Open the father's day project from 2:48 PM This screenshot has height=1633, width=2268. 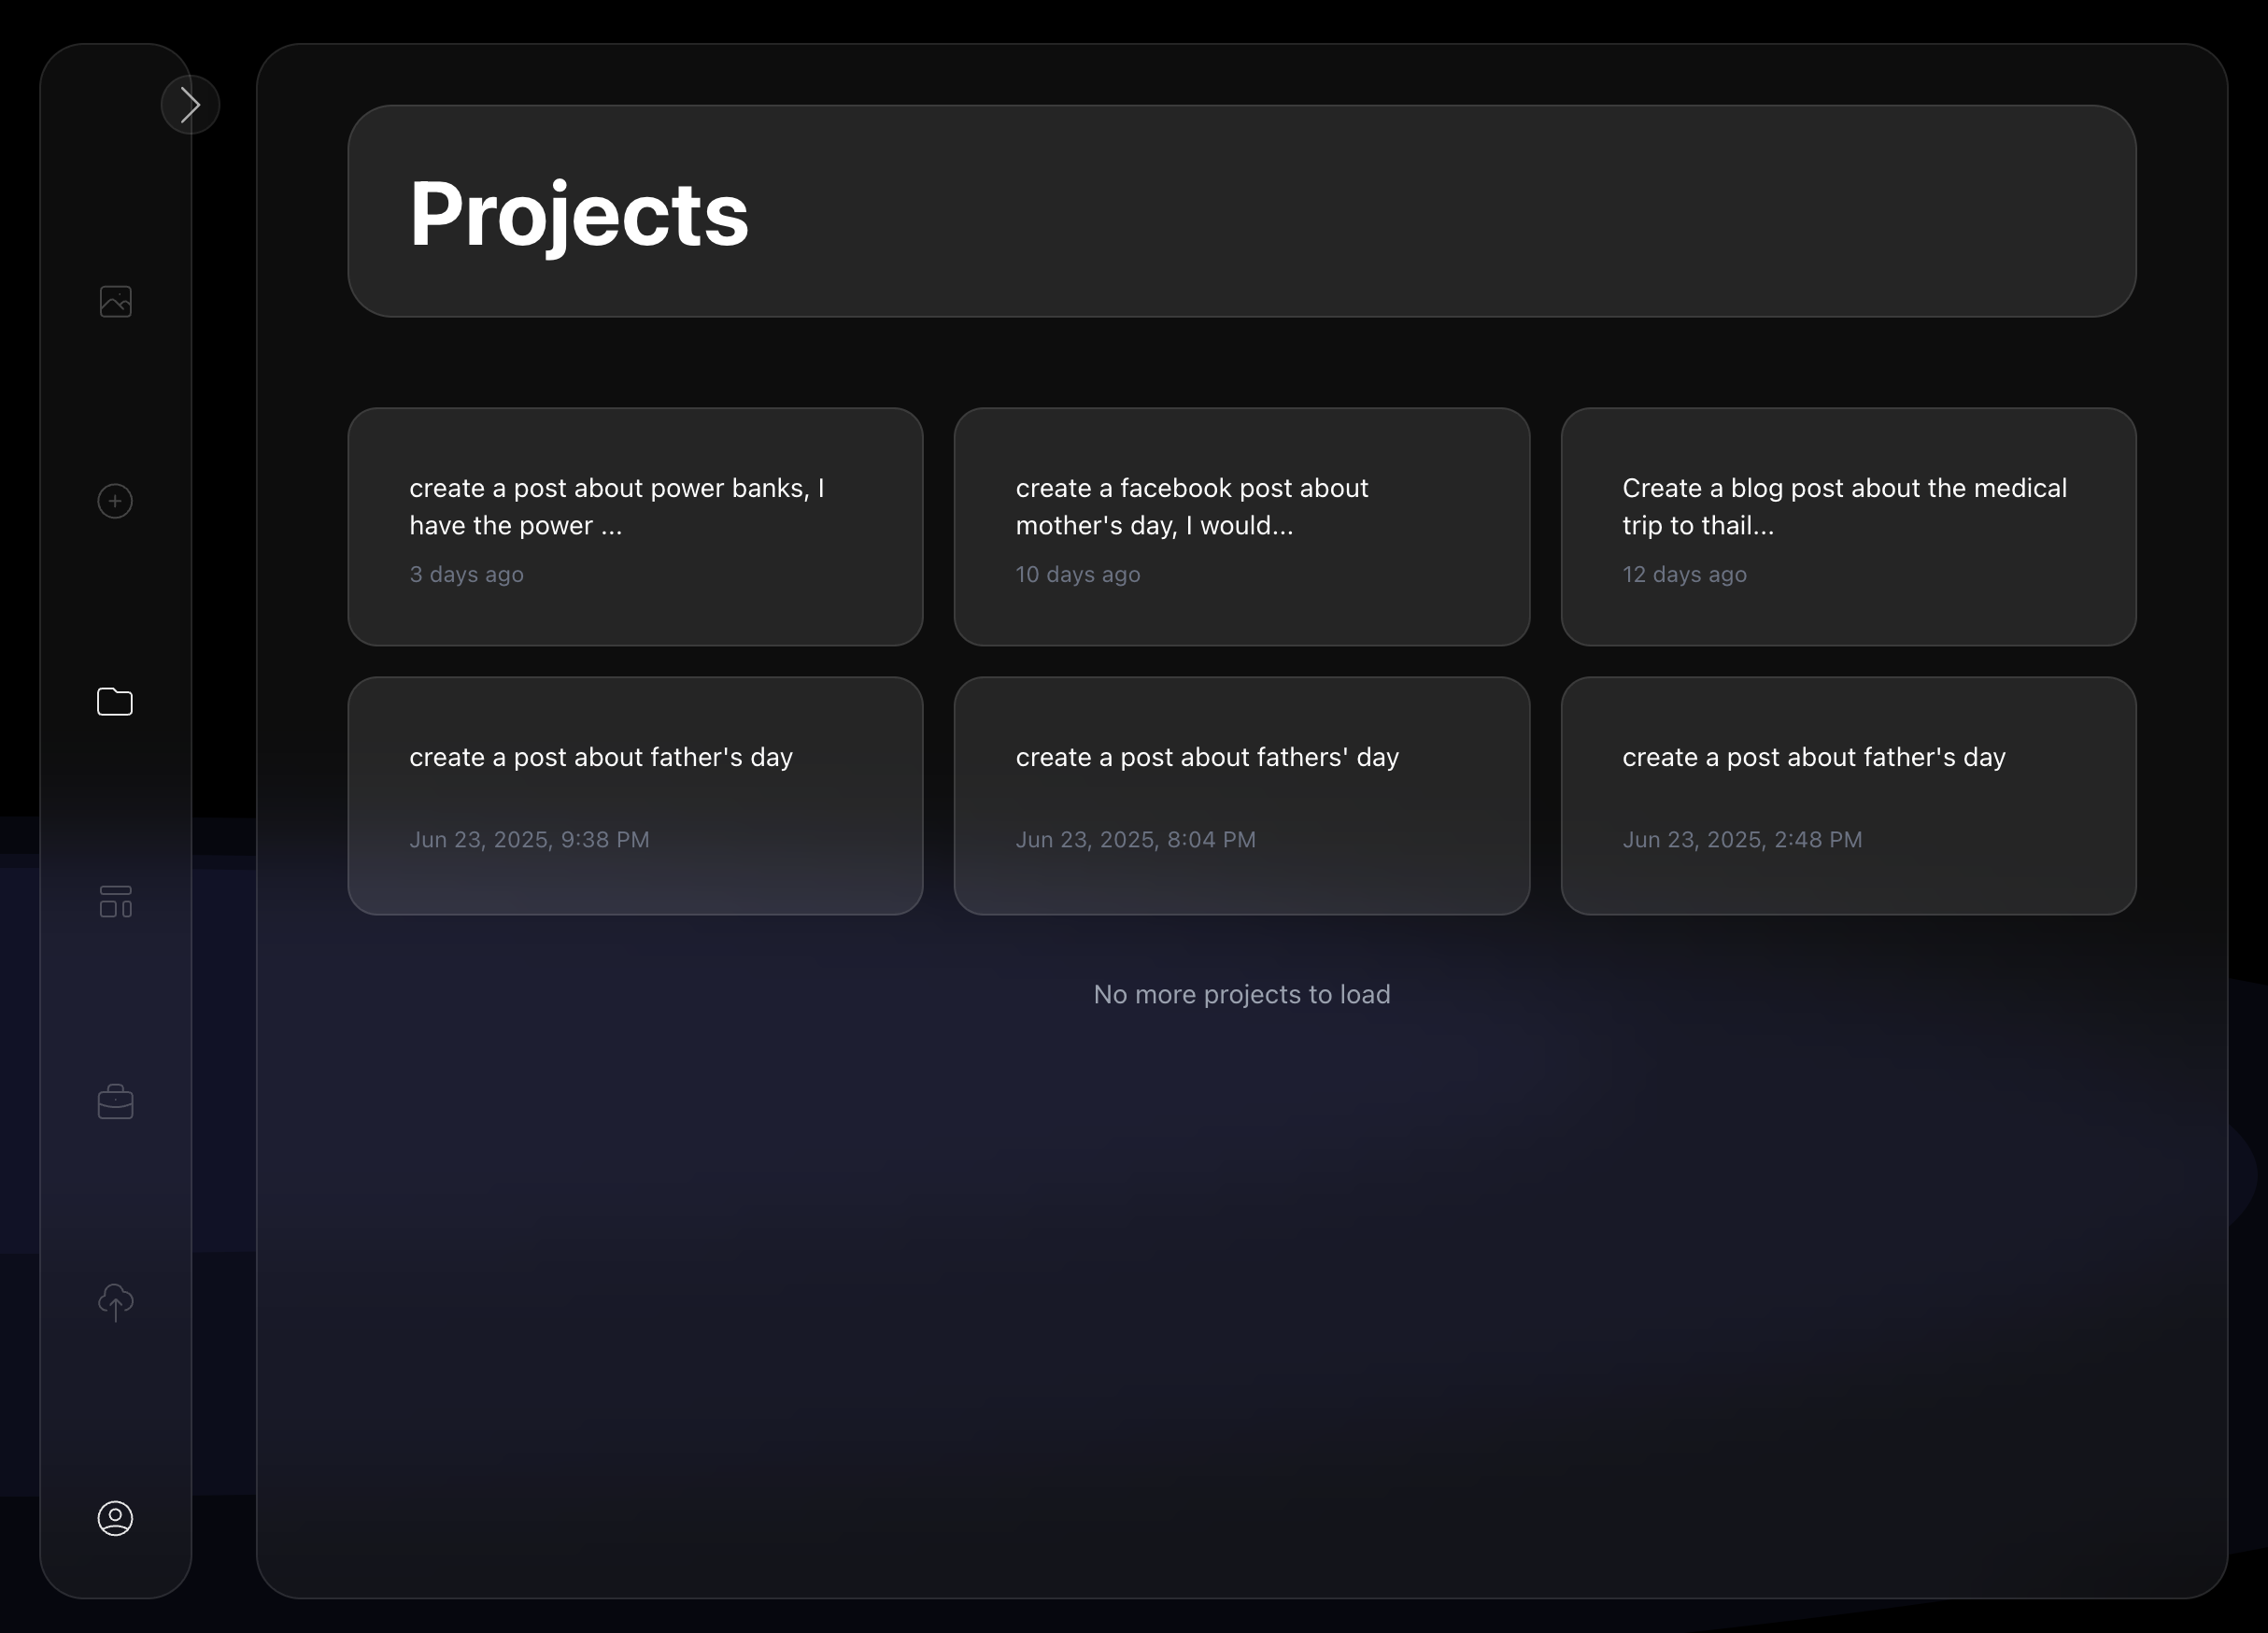coord(1848,796)
